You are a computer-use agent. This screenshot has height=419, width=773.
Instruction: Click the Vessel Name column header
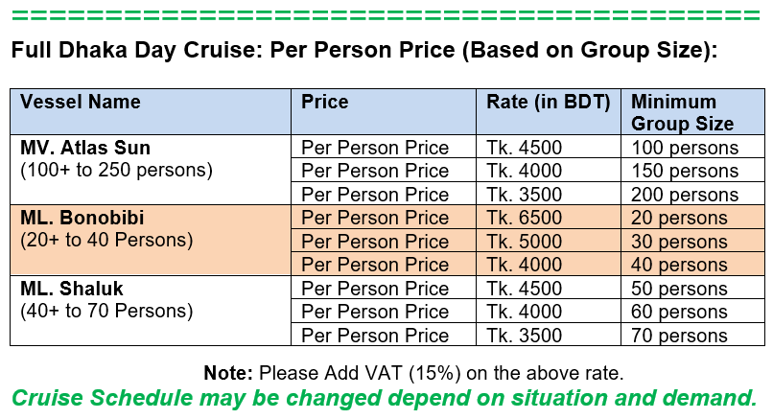point(151,112)
